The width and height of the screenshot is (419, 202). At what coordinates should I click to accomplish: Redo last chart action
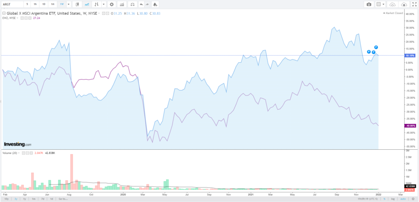pos(147,4)
